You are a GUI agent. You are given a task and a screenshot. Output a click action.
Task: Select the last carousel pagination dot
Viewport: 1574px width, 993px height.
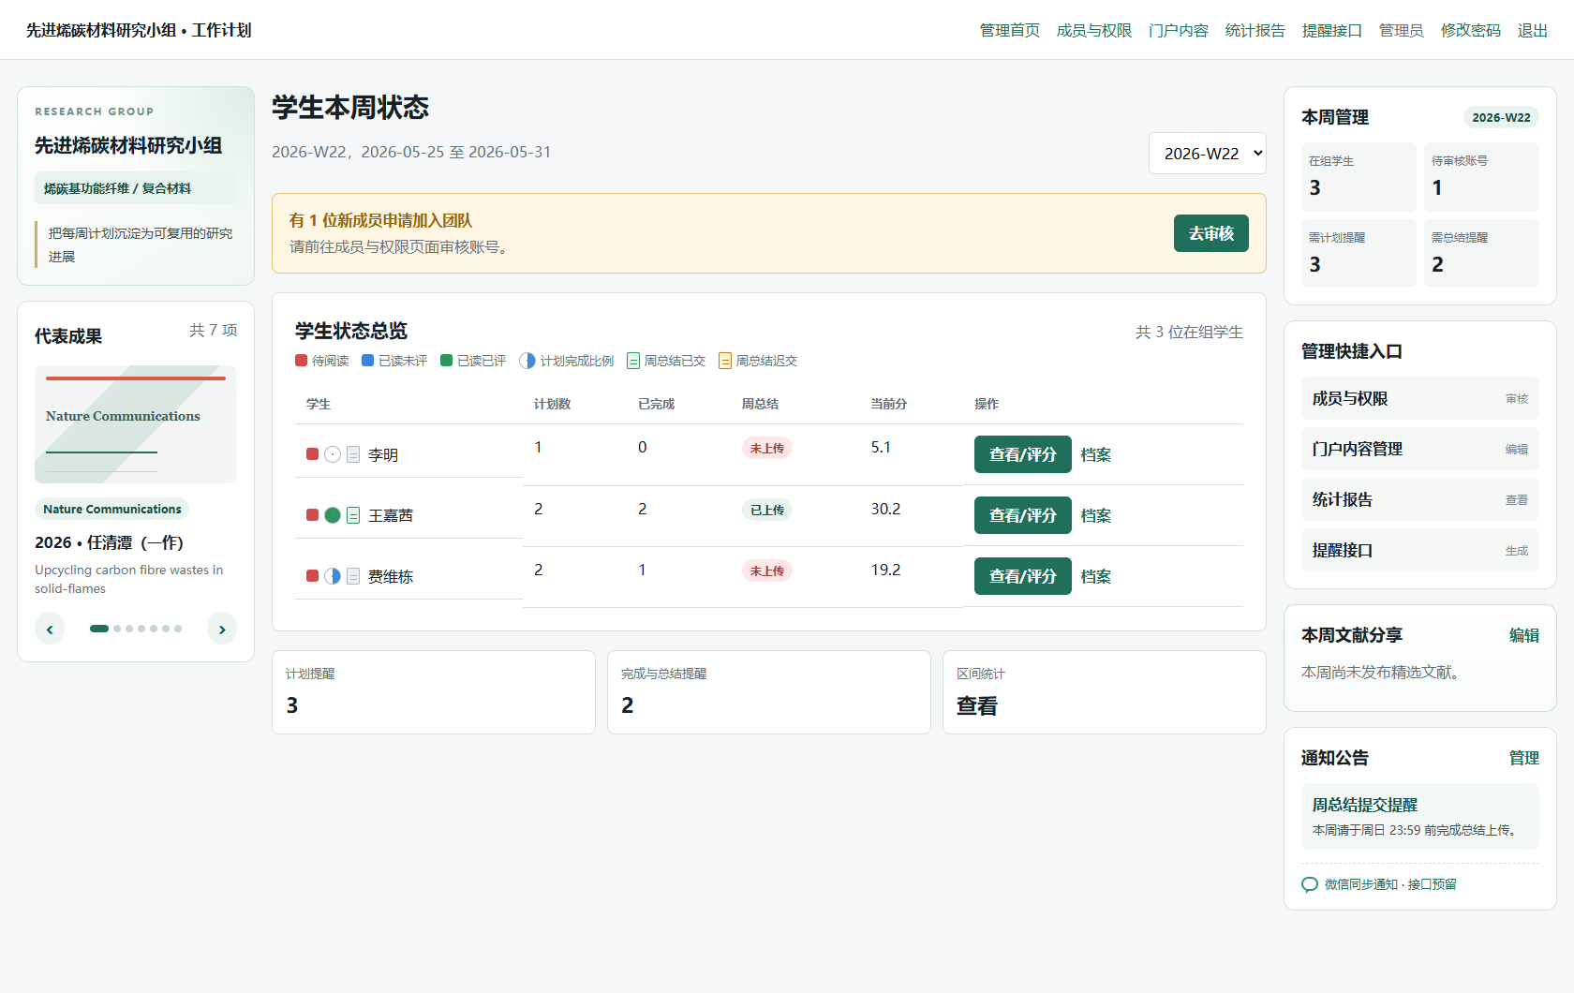pos(178,629)
